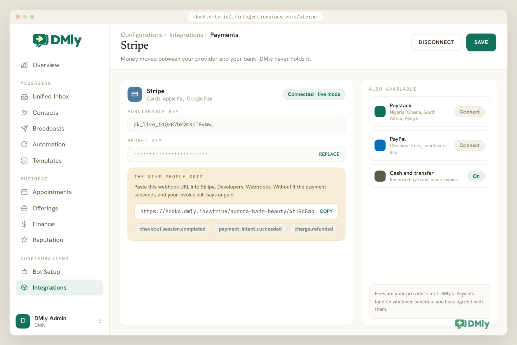The height and width of the screenshot is (345, 517).
Task: Click the Connected live mode badge
Action: 314,94
